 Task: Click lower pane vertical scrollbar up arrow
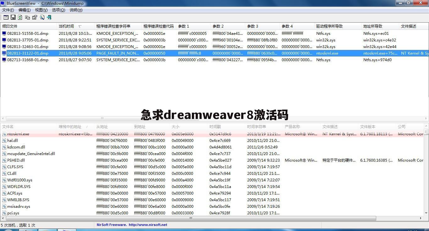[x=426, y=127]
